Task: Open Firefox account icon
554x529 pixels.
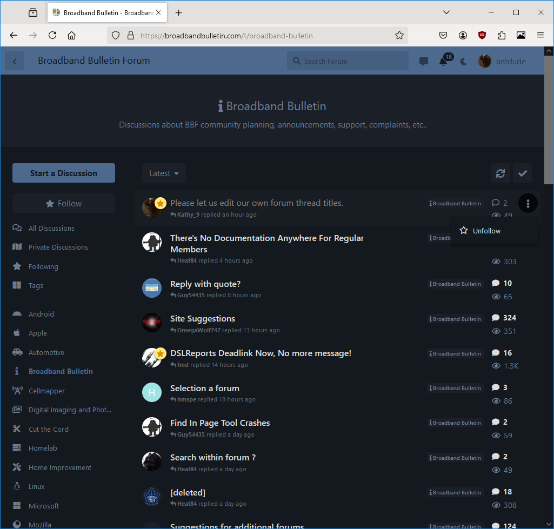Action: 463,35
